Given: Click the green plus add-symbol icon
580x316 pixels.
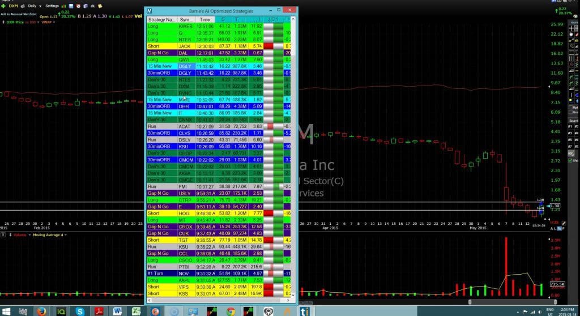Looking at the screenshot, I should (3, 6).
